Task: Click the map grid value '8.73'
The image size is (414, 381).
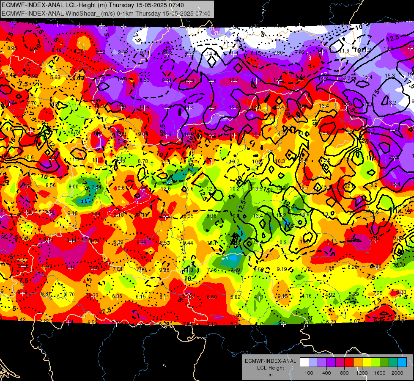Action: point(401,292)
